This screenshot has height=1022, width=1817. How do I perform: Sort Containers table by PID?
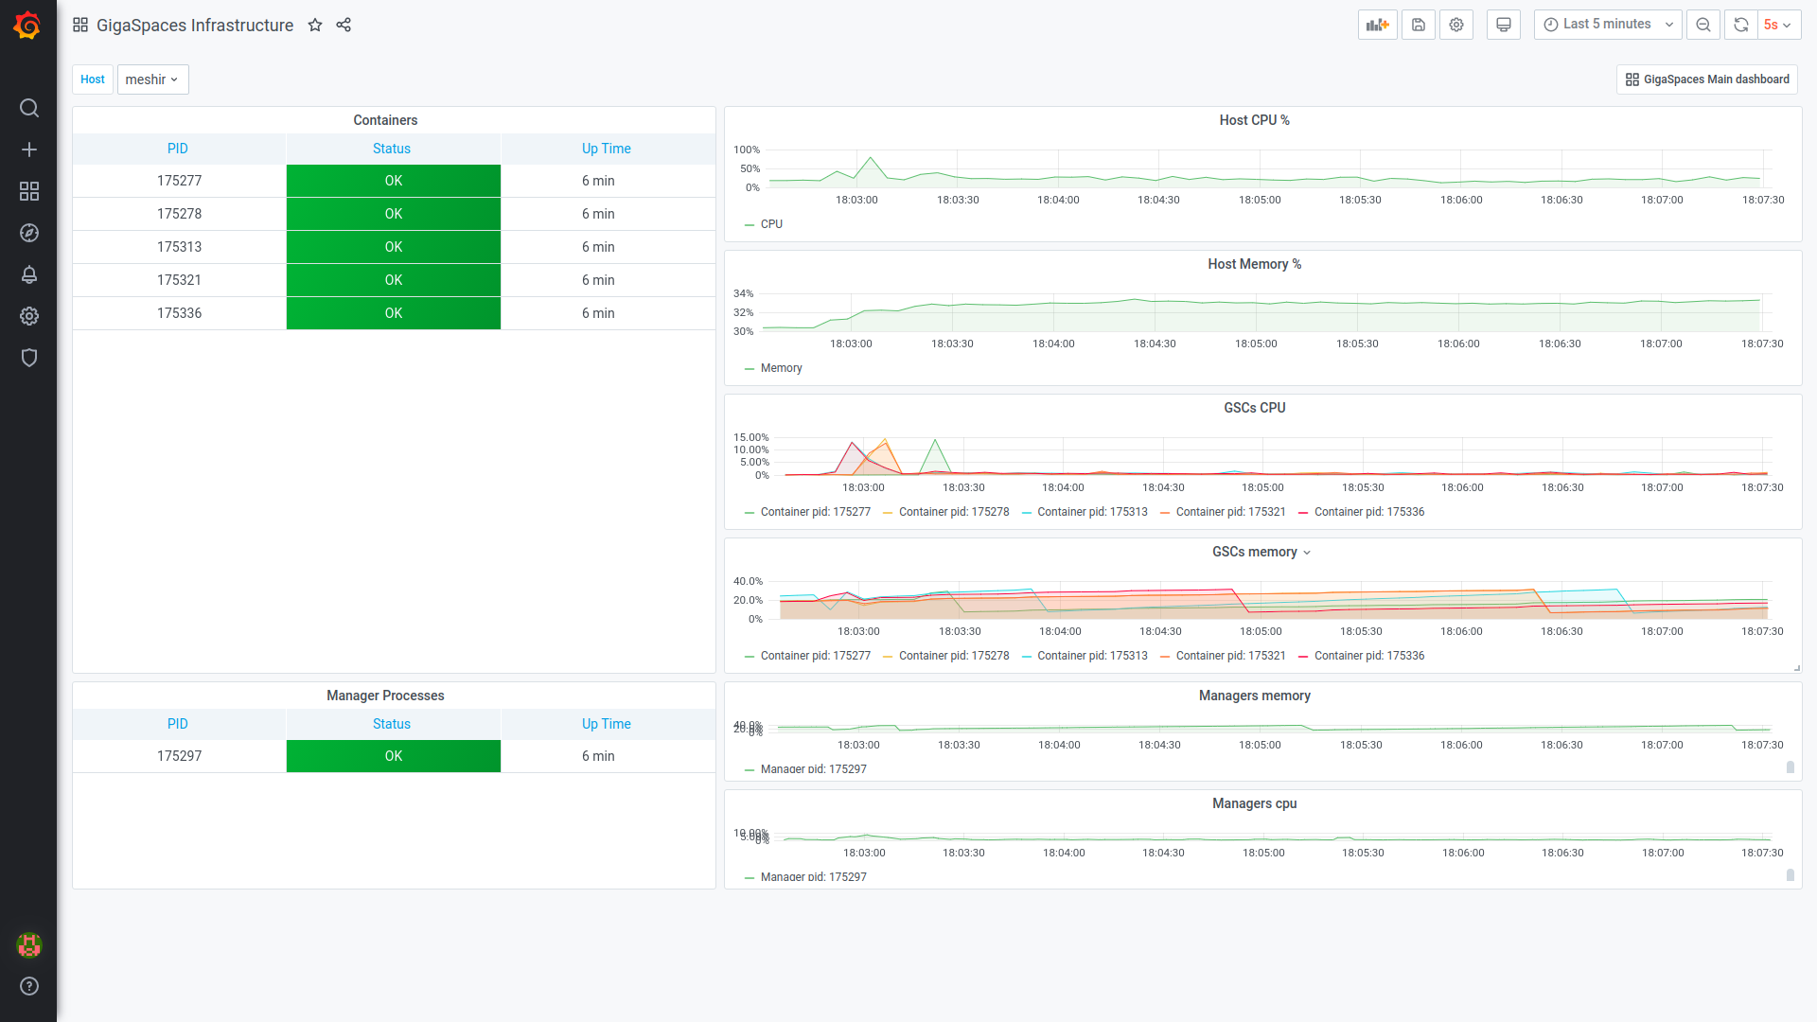pos(178,149)
